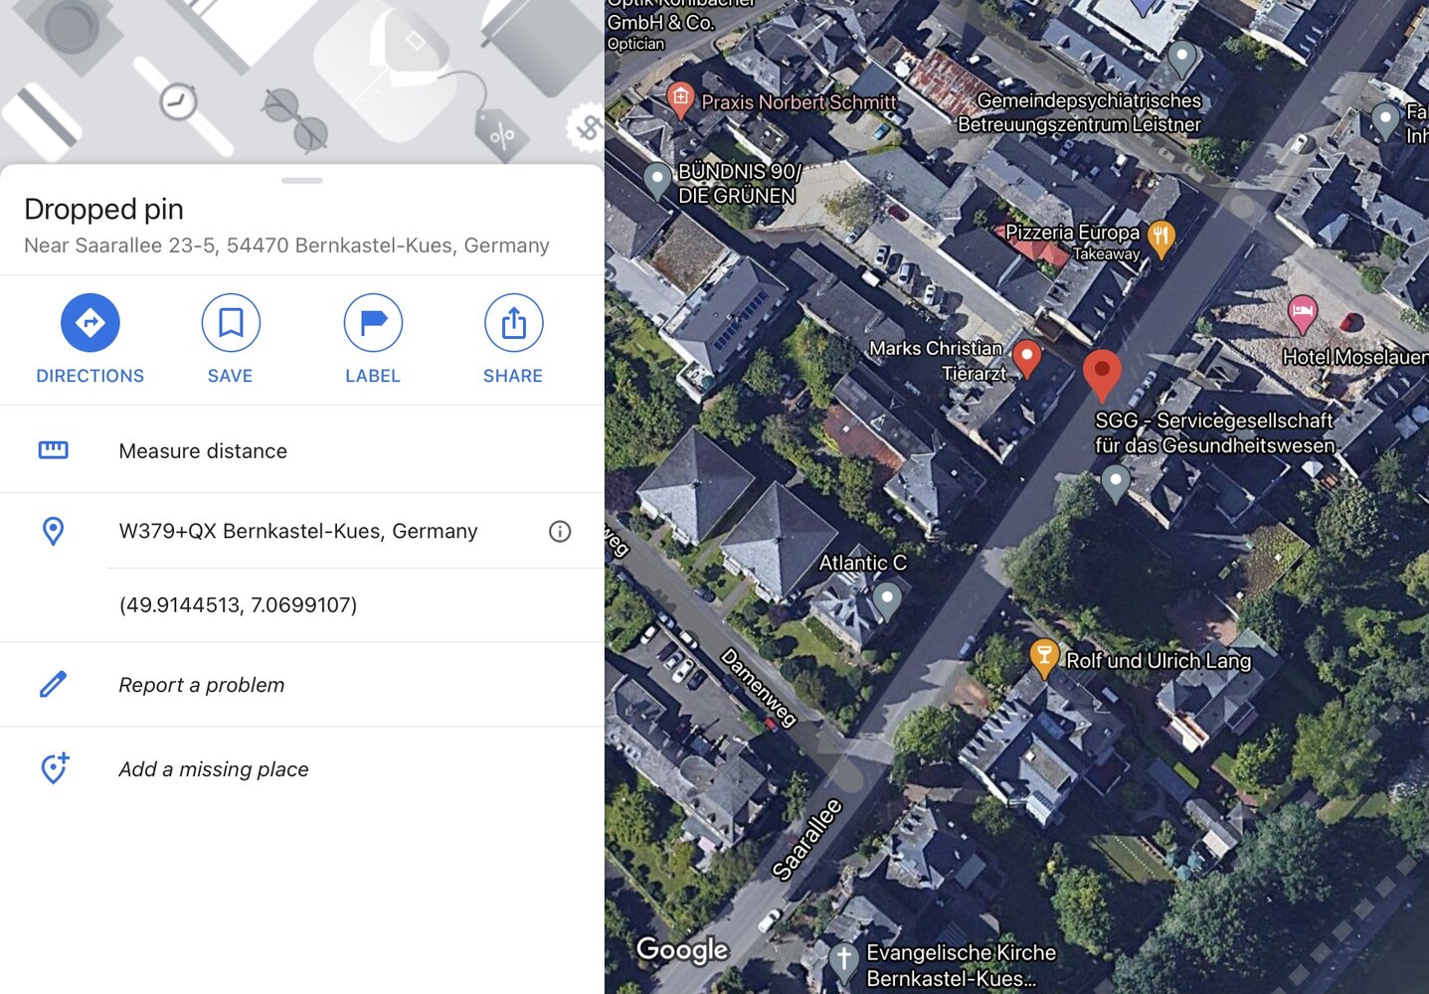Tap the large red dropped pin on map
This screenshot has width=1429, height=994.
(1102, 376)
